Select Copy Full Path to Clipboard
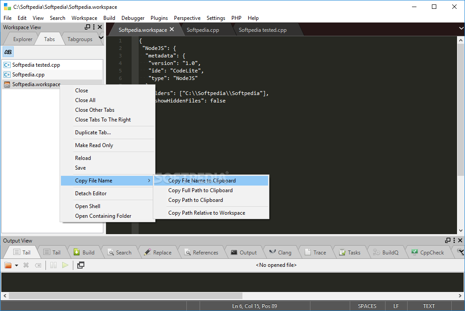Image resolution: width=465 pixels, height=311 pixels. 211,190
